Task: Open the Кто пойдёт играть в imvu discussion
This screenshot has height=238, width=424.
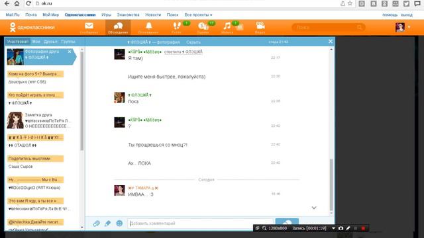Action: 35,95
